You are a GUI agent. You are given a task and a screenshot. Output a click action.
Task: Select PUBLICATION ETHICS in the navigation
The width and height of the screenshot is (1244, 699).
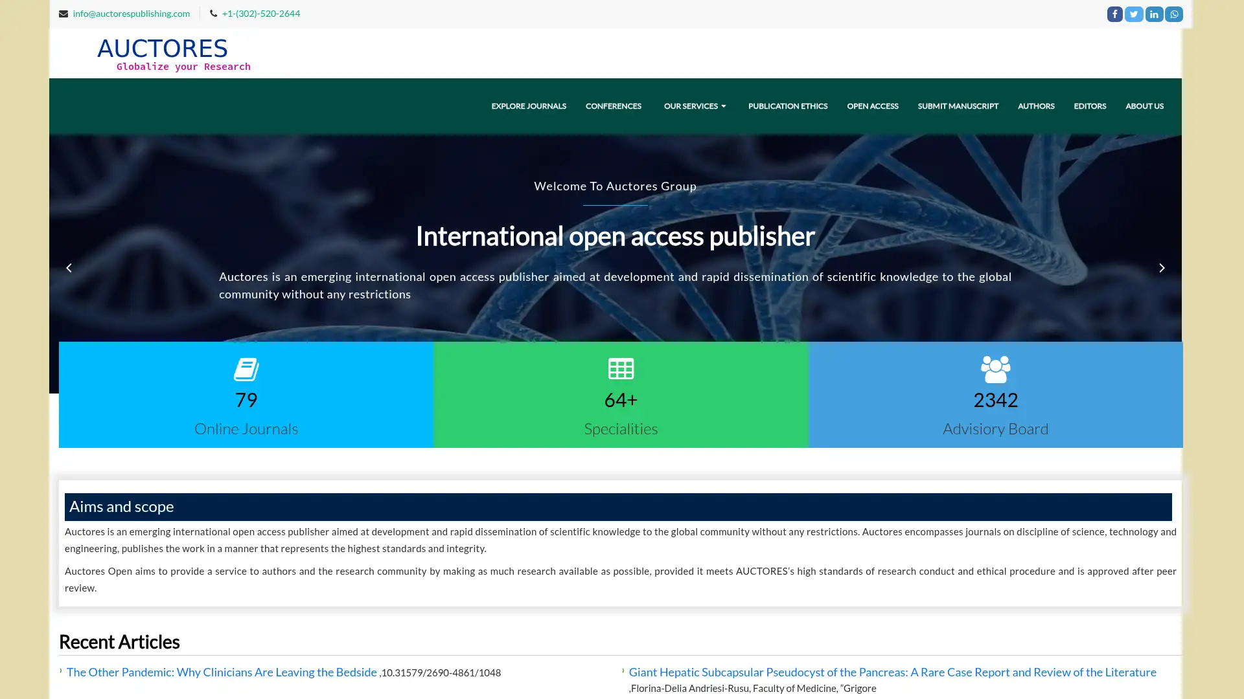pyautogui.click(x=787, y=105)
